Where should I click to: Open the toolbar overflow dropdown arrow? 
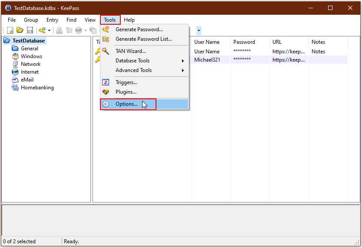click(x=199, y=30)
